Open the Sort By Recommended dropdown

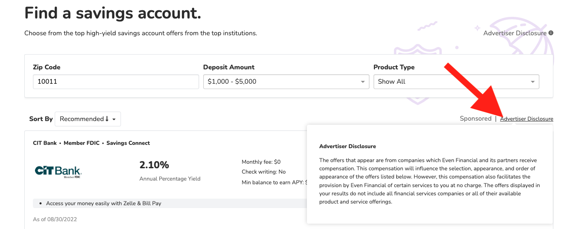click(x=88, y=119)
